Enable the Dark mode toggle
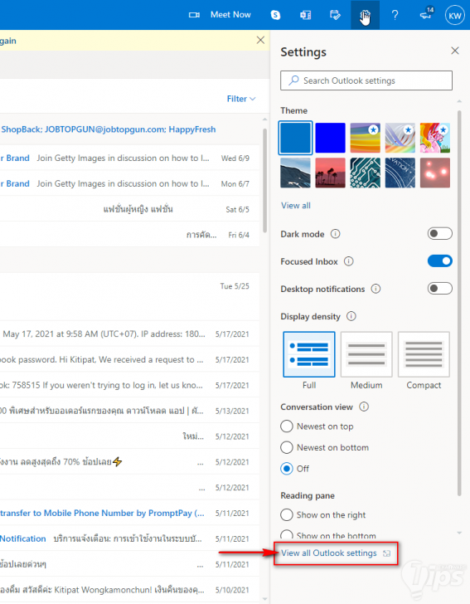This screenshot has width=470, height=604. (x=439, y=233)
